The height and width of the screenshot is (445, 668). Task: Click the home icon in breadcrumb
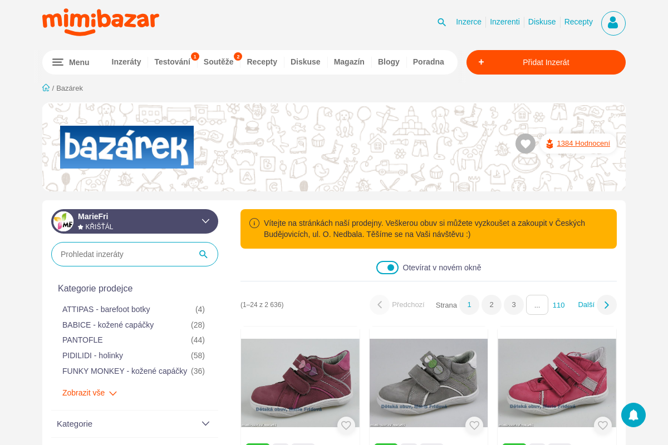pyautogui.click(x=46, y=87)
